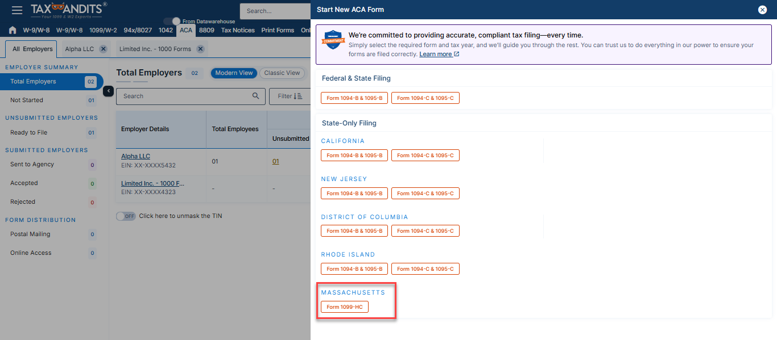Close the Limited Inc. - 1000 Forms tab
777x340 pixels.
pos(200,49)
